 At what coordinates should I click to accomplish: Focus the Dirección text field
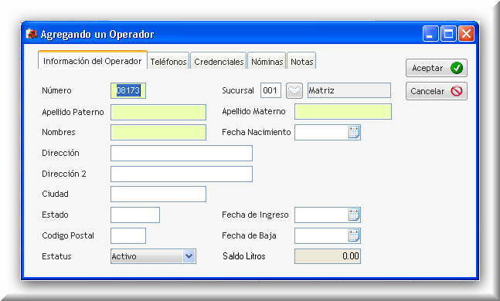182,154
